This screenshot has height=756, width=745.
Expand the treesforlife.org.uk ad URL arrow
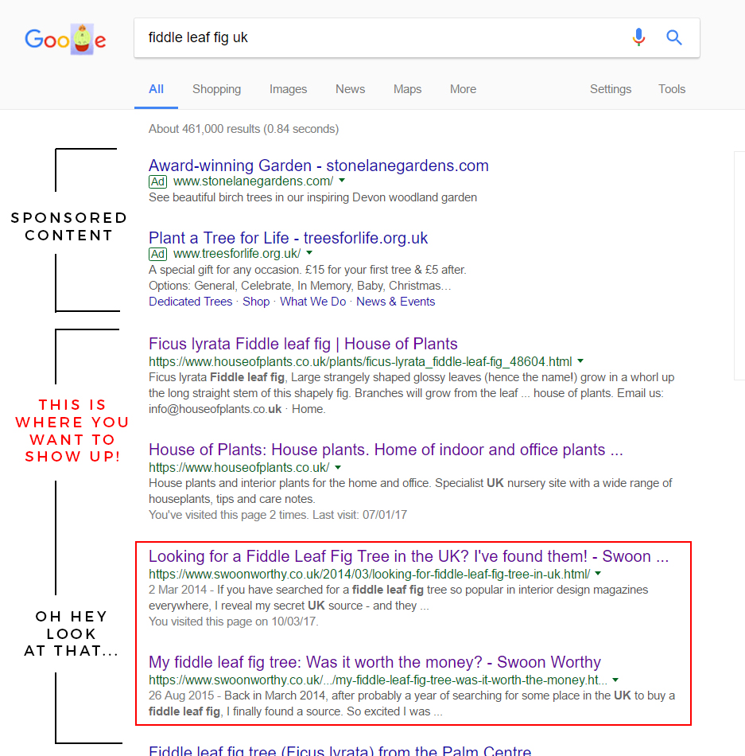point(308,254)
